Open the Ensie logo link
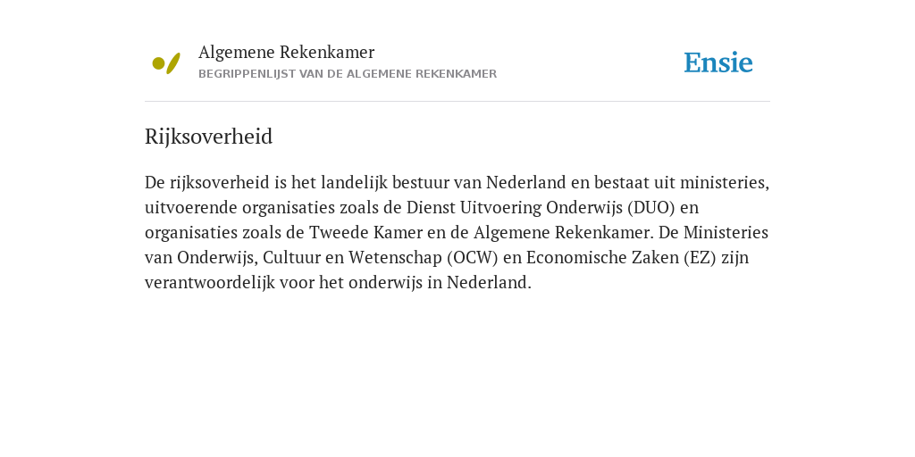Image resolution: width=915 pixels, height=457 pixels. (718, 62)
